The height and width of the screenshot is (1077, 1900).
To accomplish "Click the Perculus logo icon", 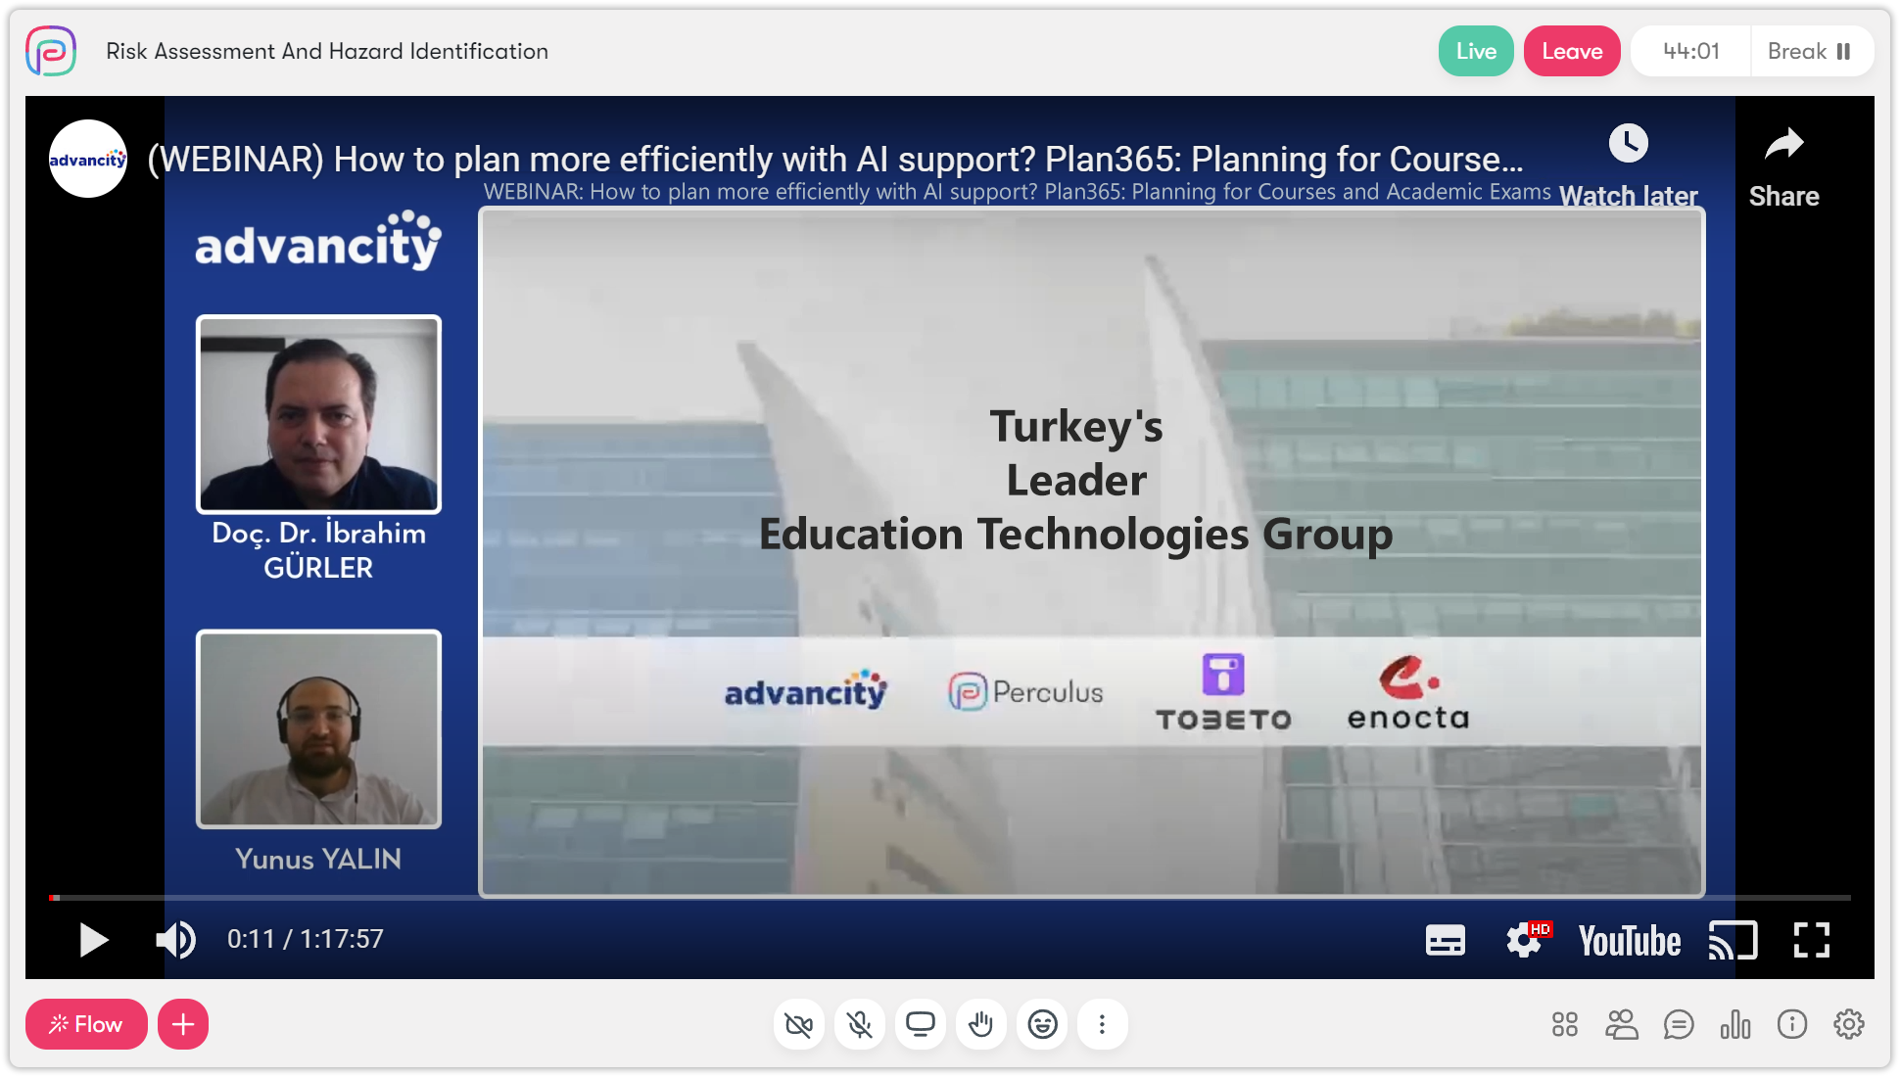I will click(51, 51).
